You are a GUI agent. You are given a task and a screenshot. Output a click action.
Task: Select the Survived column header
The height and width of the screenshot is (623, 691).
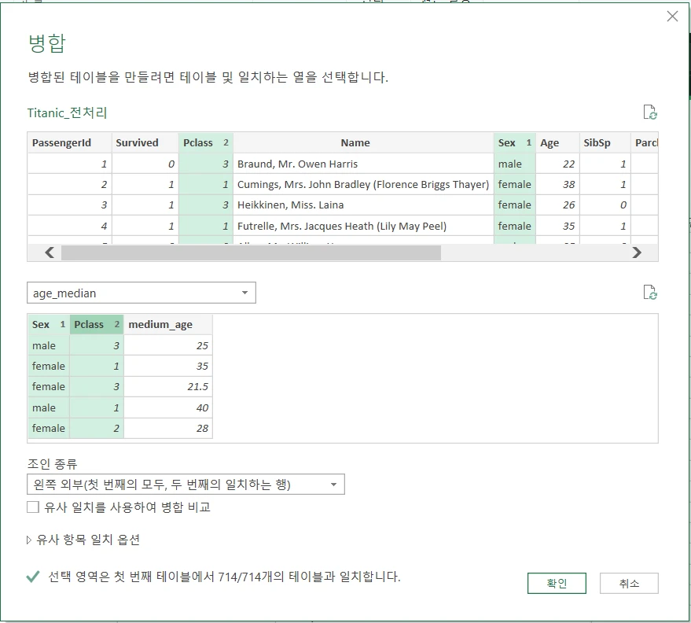click(x=137, y=142)
